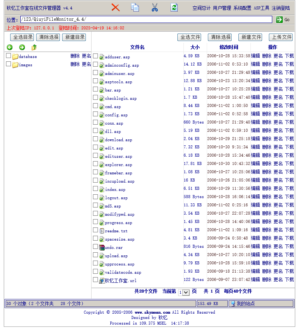Click the scissors cut icon
The width and height of the screenshot is (299, 331).
click(x=155, y=8)
